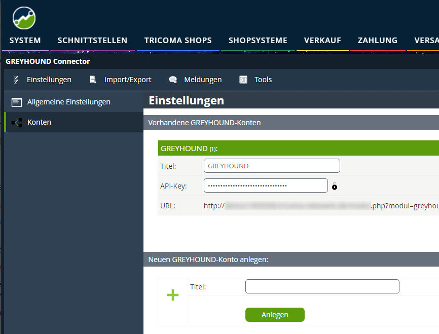The image size is (439, 334).
Task: Open the ZAHLUNG menu
Action: tap(378, 41)
